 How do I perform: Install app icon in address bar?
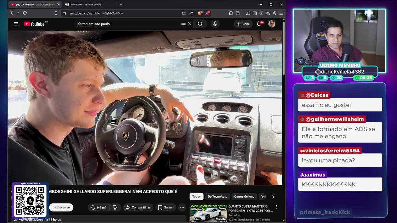[x=184, y=13]
